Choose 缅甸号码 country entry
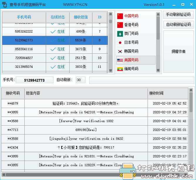 (x=136, y=69)
